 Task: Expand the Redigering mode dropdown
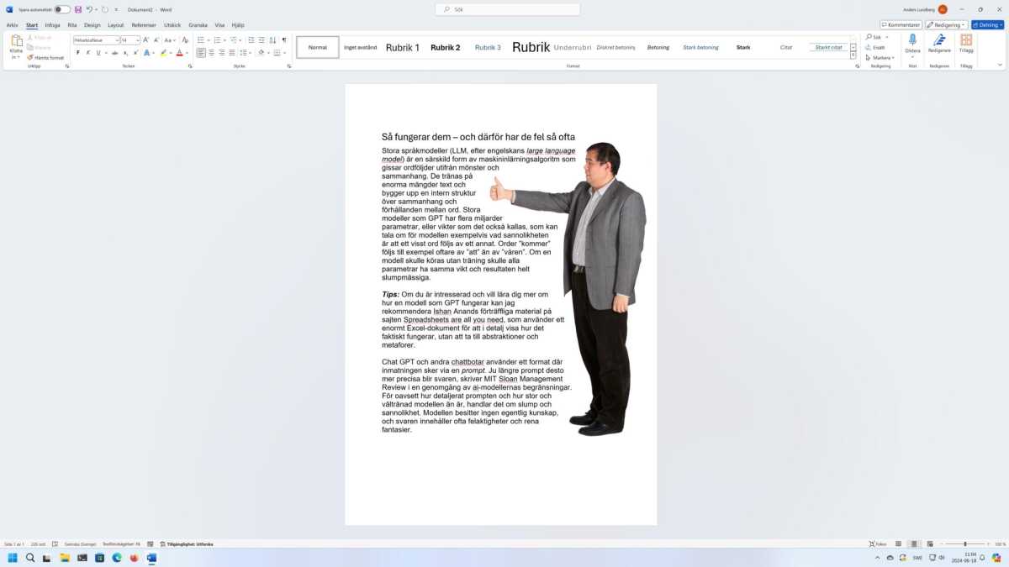[946, 25]
